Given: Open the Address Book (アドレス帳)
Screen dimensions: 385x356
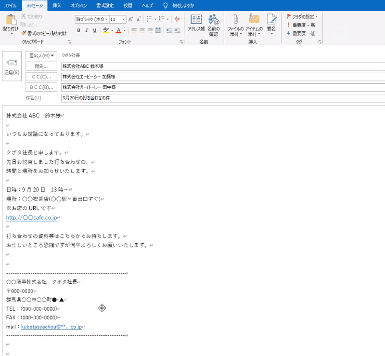Looking at the screenshot, I should [x=196, y=23].
